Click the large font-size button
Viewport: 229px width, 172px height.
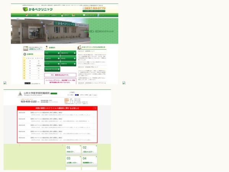pos(95,95)
